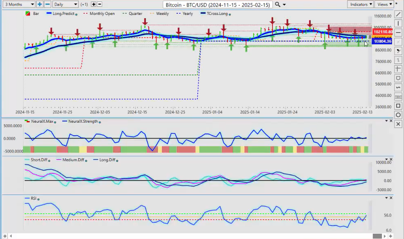Select the TEXT annotation tool
This screenshot has width=404, height=239.
tap(398, 96)
